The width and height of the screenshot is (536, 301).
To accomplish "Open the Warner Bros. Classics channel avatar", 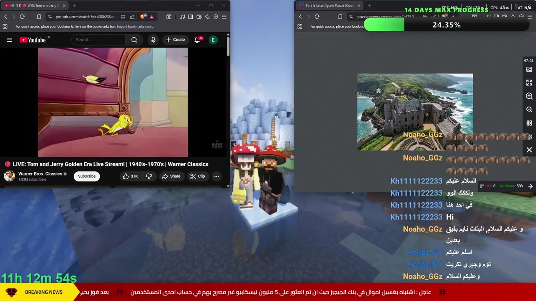I will pos(9,176).
